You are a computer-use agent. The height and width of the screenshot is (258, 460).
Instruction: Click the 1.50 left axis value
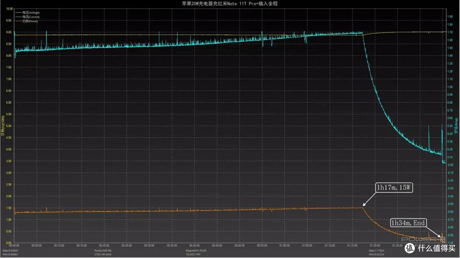(9, 208)
